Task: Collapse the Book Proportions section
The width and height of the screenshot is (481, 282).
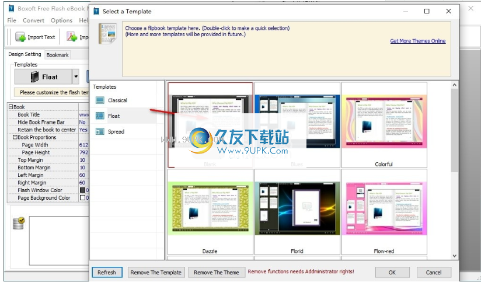Action: click(x=15, y=137)
